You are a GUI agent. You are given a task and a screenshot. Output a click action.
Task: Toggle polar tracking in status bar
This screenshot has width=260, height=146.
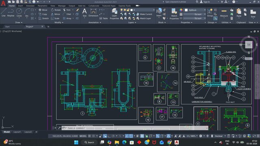pos(113,136)
